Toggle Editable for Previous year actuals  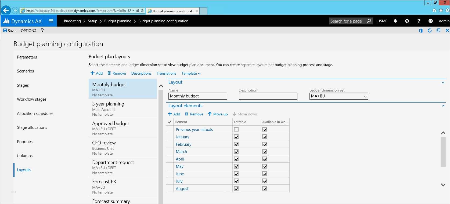(236, 129)
